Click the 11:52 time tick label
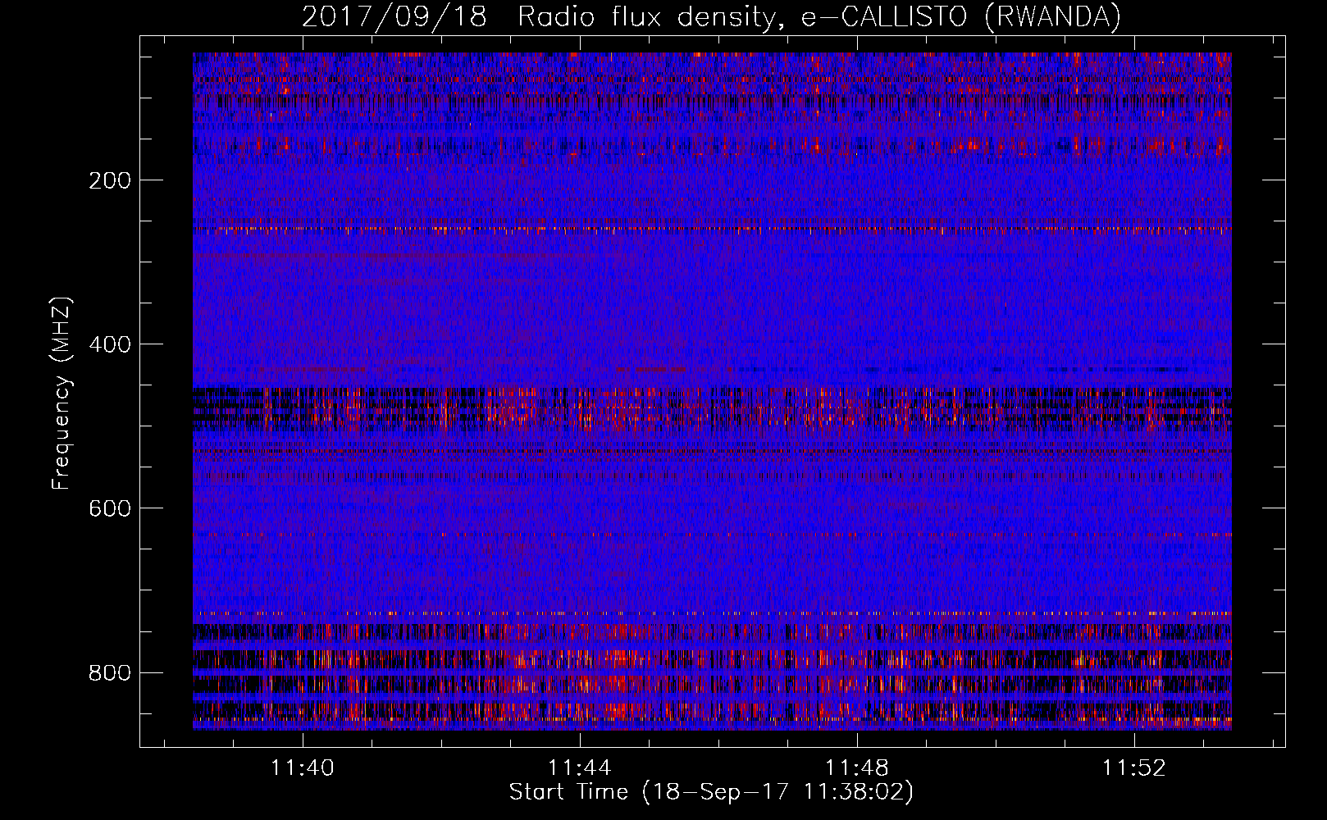Screen dimensions: 1327x820 click(x=1134, y=768)
